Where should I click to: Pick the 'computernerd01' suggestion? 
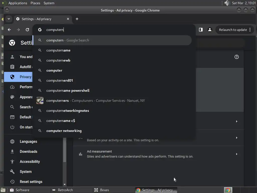pos(112,80)
